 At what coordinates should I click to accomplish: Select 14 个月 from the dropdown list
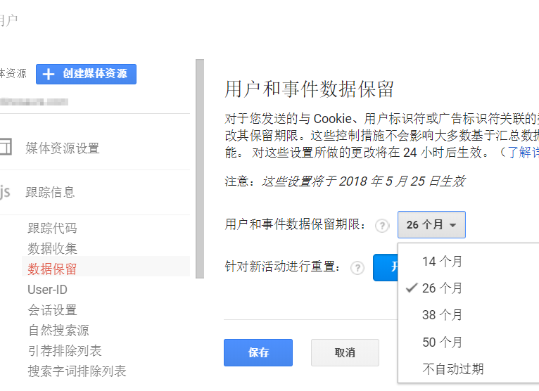coord(443,262)
